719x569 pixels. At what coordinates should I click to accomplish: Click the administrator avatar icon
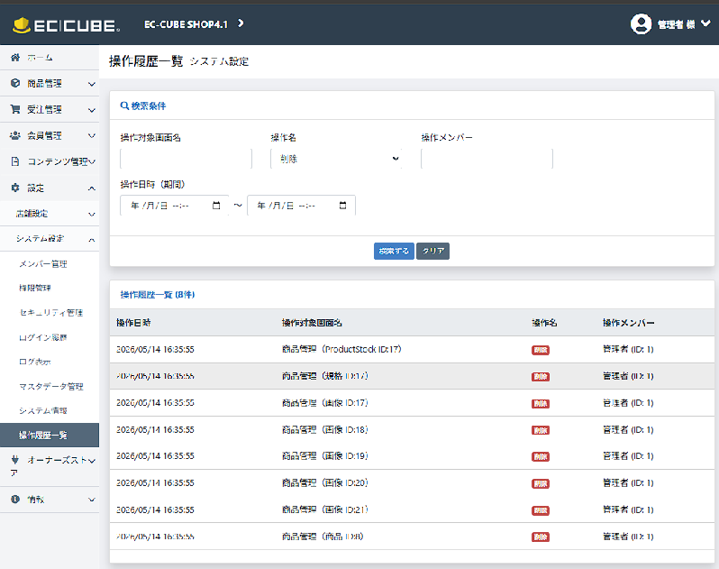coord(641,23)
